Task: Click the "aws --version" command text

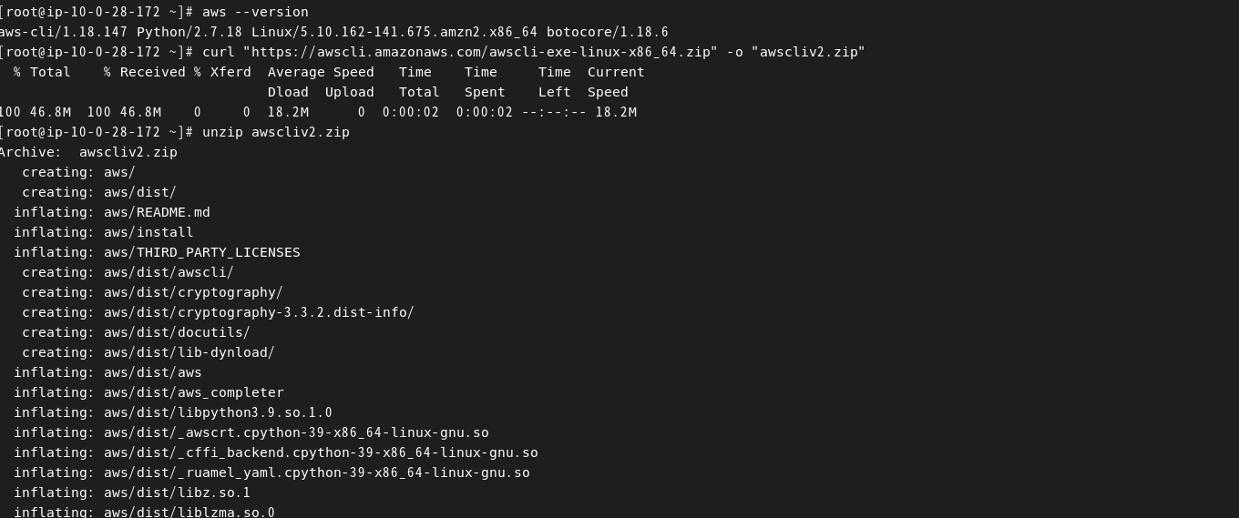Action: tap(255, 12)
